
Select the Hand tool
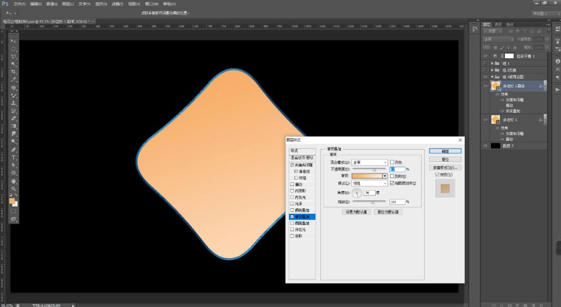point(14,181)
